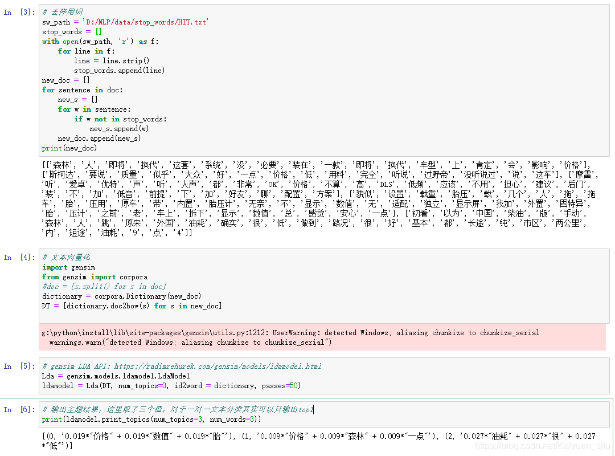Click the gensim LDA API URL comment
The width and height of the screenshot is (615, 456).
click(182, 366)
